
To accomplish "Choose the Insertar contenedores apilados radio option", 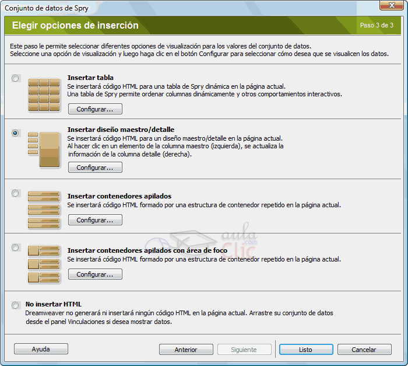I will coord(15,193).
